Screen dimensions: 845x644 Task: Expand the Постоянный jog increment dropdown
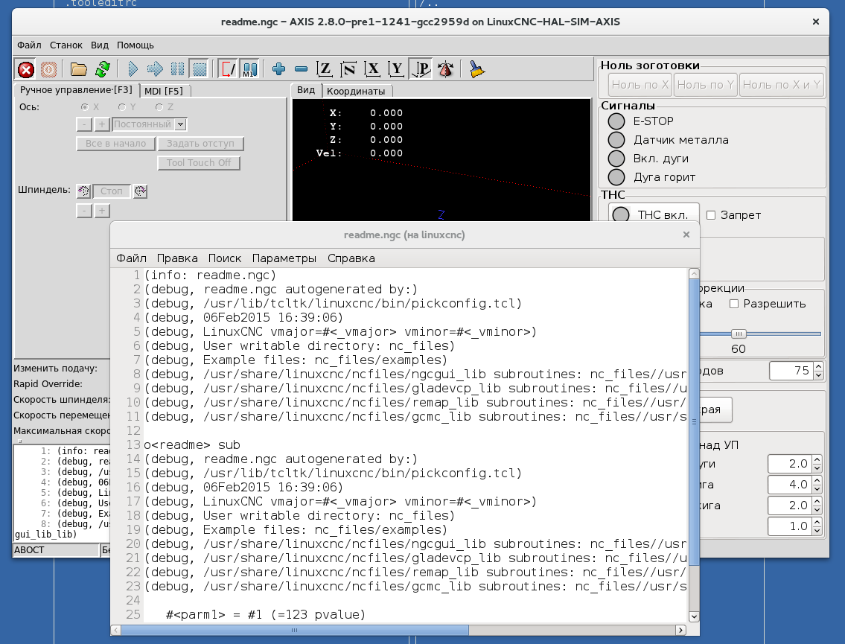[x=181, y=124]
